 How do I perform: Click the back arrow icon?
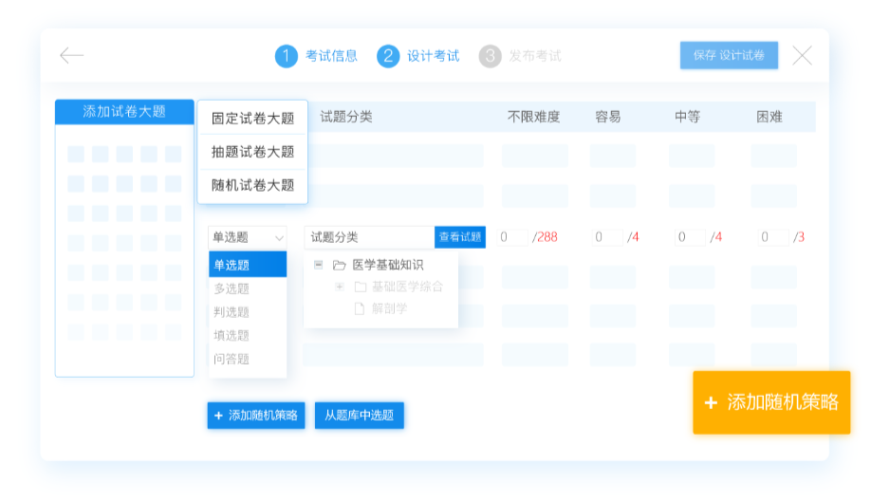pos(71,56)
